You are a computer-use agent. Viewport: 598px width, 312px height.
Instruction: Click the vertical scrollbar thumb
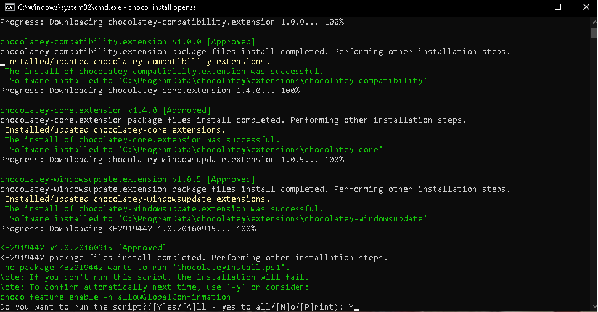(x=594, y=33)
